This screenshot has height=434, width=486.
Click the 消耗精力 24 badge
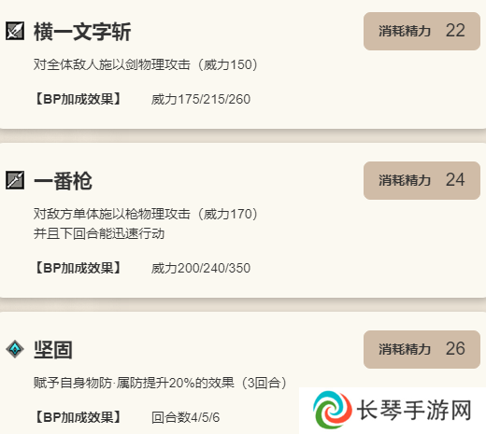(422, 180)
